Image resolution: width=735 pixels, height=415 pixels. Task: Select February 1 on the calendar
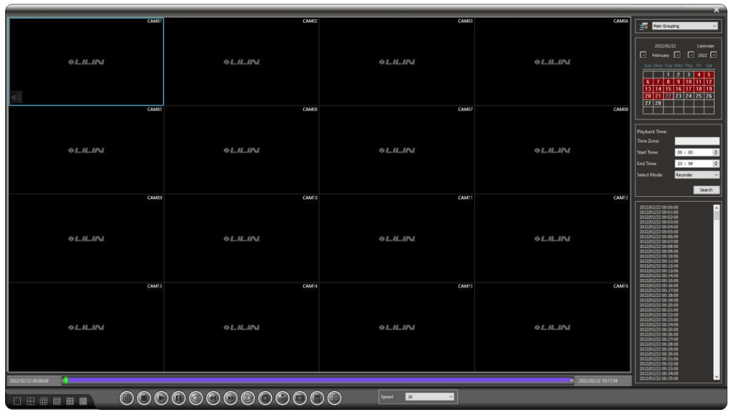669,75
